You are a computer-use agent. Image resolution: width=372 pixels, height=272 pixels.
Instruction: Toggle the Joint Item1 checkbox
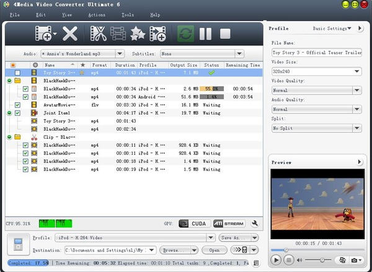pos(17,113)
